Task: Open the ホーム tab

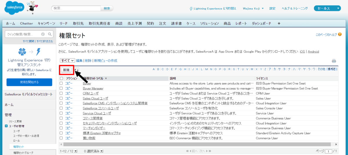Action: (x=10, y=24)
